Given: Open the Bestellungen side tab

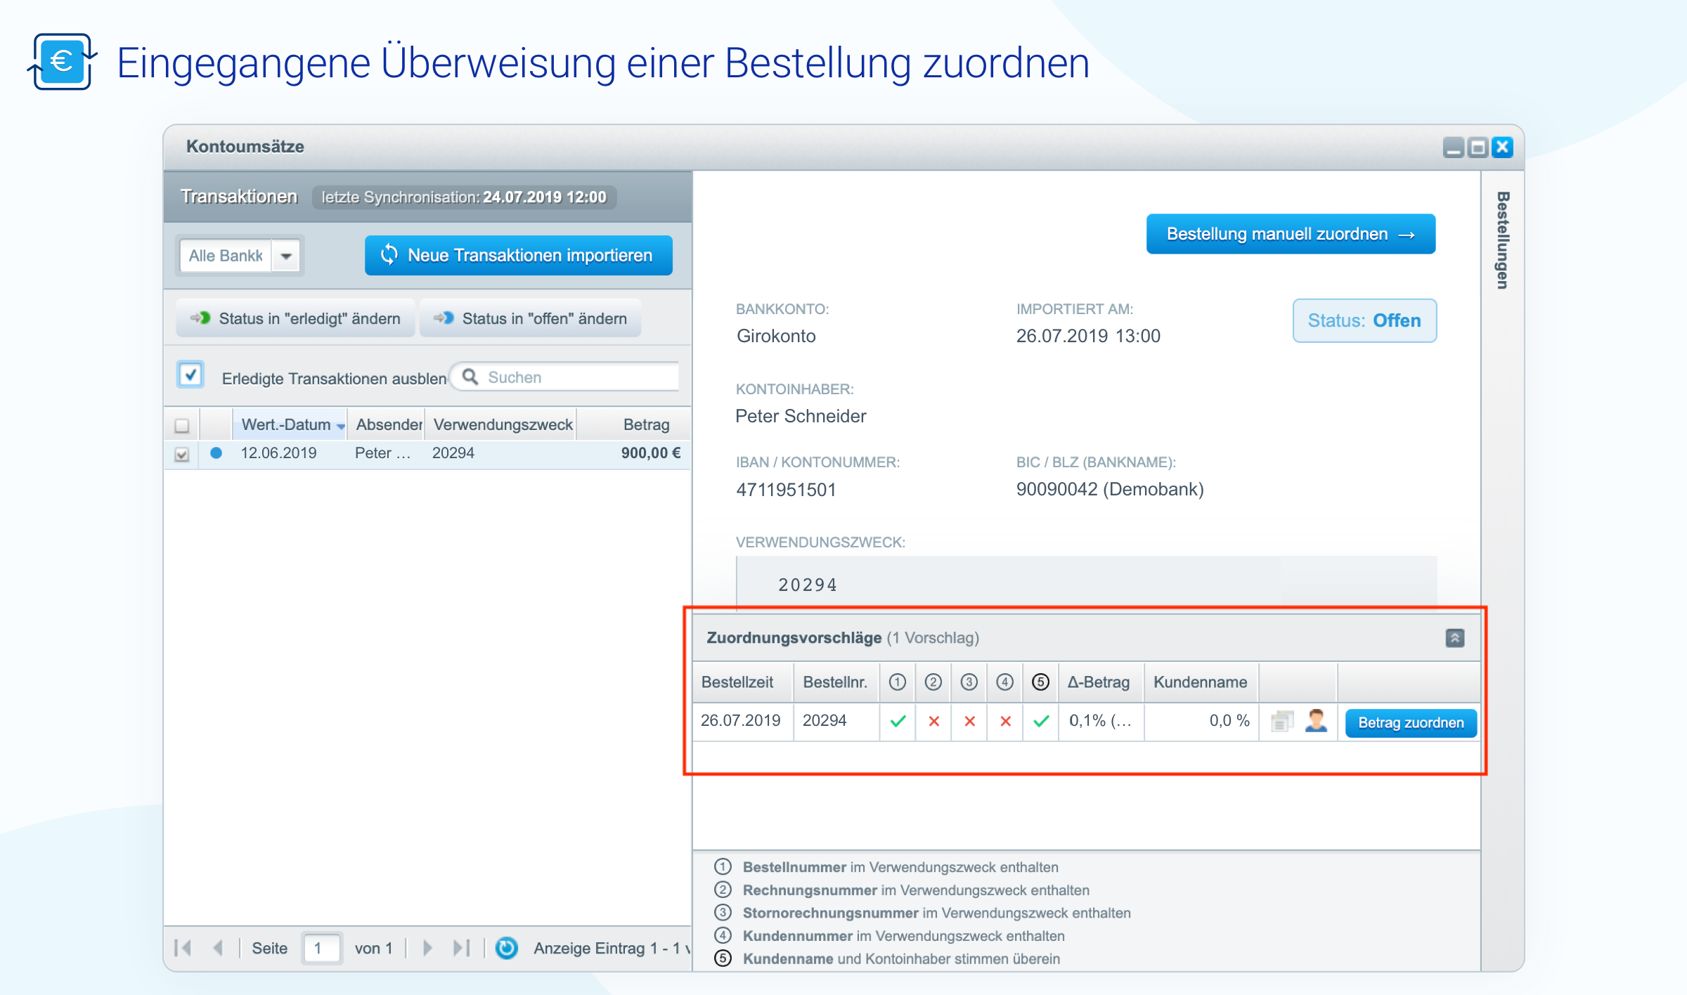Looking at the screenshot, I should click(1502, 240).
